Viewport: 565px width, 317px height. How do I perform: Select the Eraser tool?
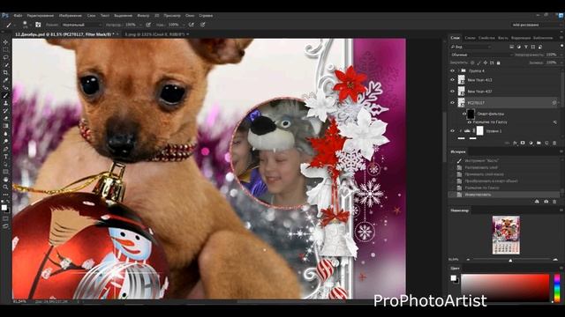[5, 118]
